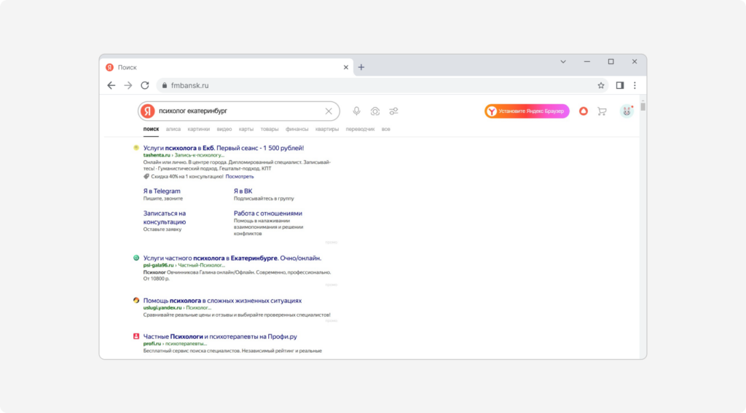Open the shopping cart icon
Image resolution: width=746 pixels, height=413 pixels.
(602, 111)
